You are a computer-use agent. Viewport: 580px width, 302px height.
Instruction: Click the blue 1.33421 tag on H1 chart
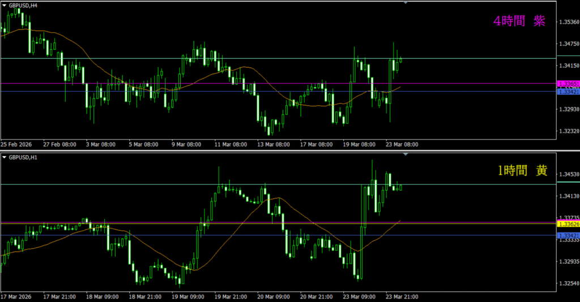(568, 235)
